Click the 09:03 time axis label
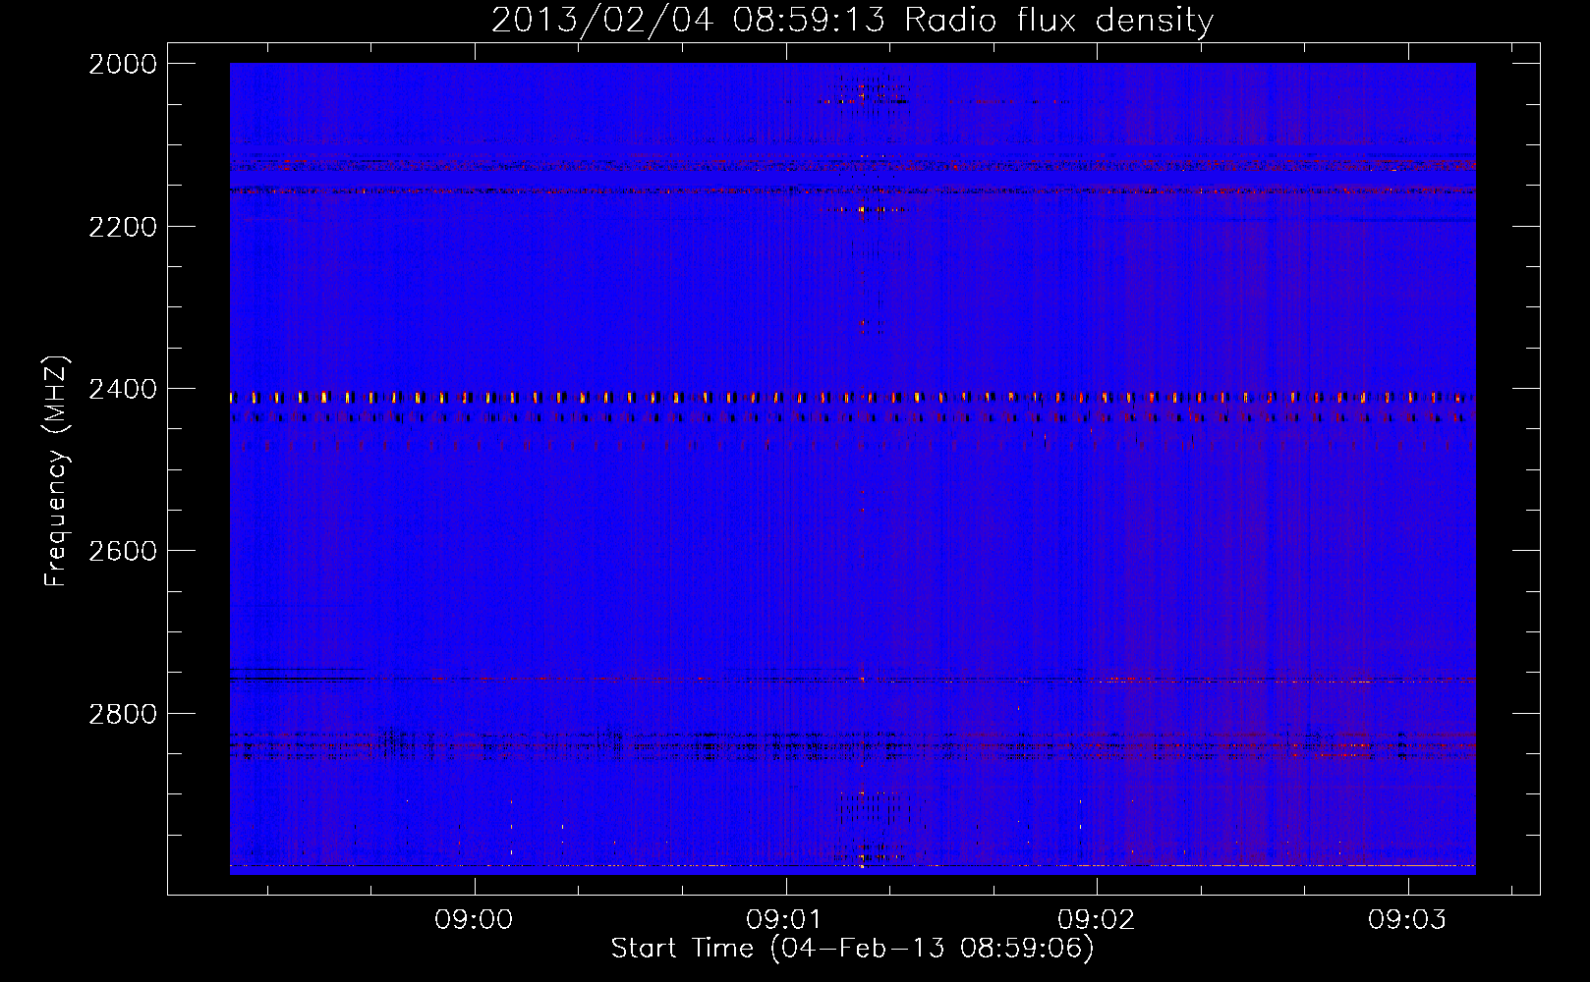The image size is (1590, 982). (1407, 919)
